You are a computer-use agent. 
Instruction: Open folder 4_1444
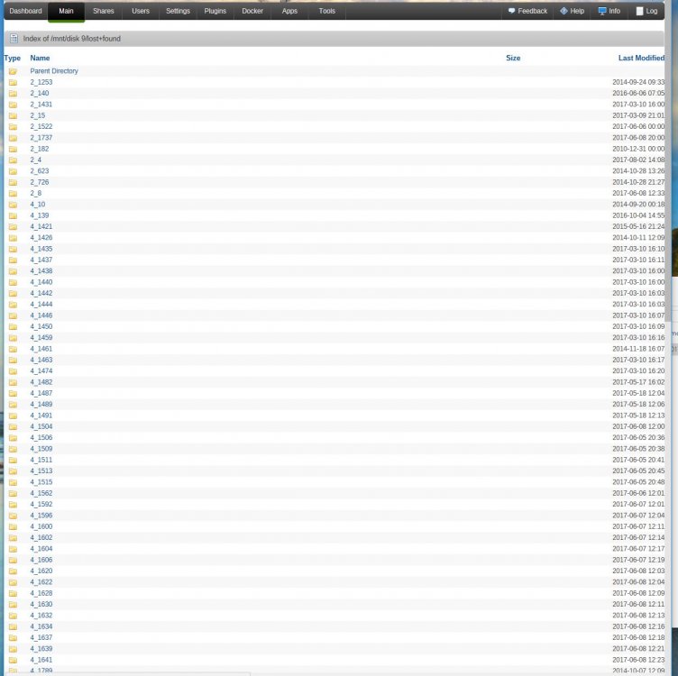tap(41, 305)
